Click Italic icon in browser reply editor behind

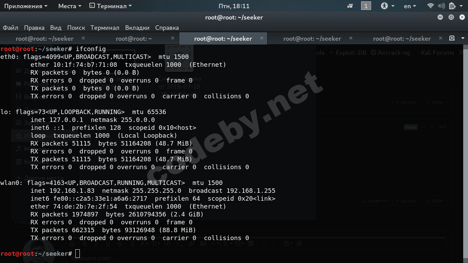point(96,243)
